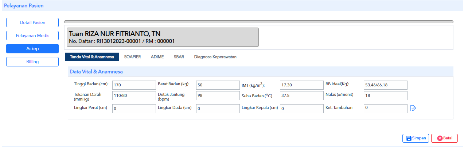
Task: Click patient name Tuan RIZA NUR FITRIANTO
Action: pos(115,34)
